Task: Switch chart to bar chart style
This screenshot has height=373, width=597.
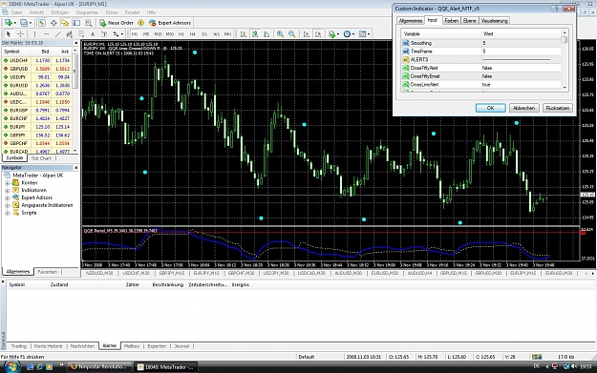Action: tap(243, 34)
